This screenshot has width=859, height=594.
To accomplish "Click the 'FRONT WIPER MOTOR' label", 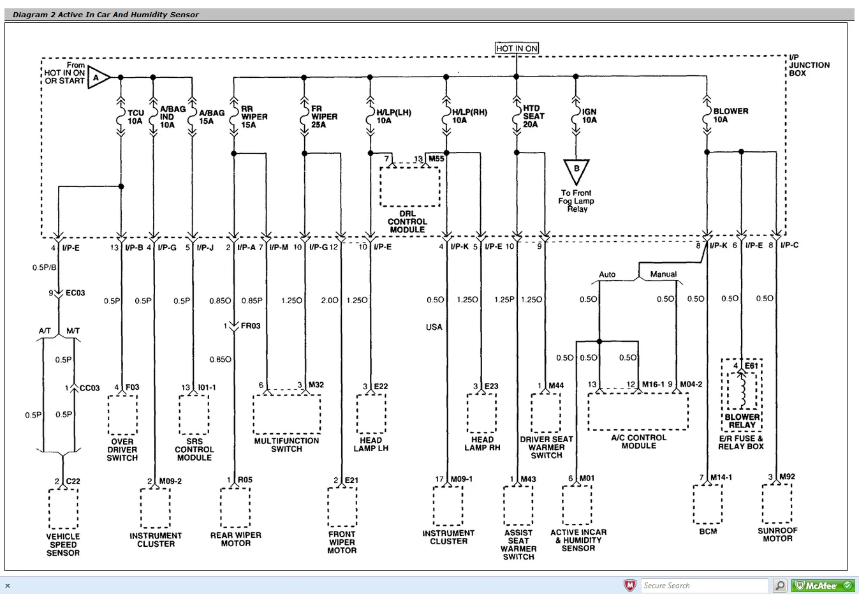I will (342, 542).
